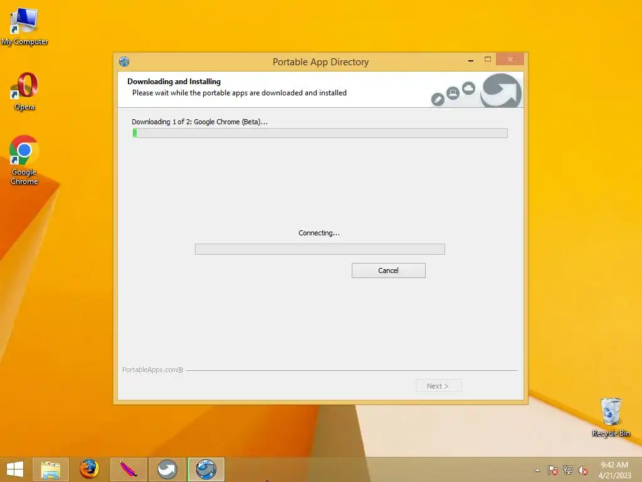Screen dimensions: 642x482
Task: Click the 'Downloading and Installing' heading
Action: pyautogui.click(x=174, y=82)
